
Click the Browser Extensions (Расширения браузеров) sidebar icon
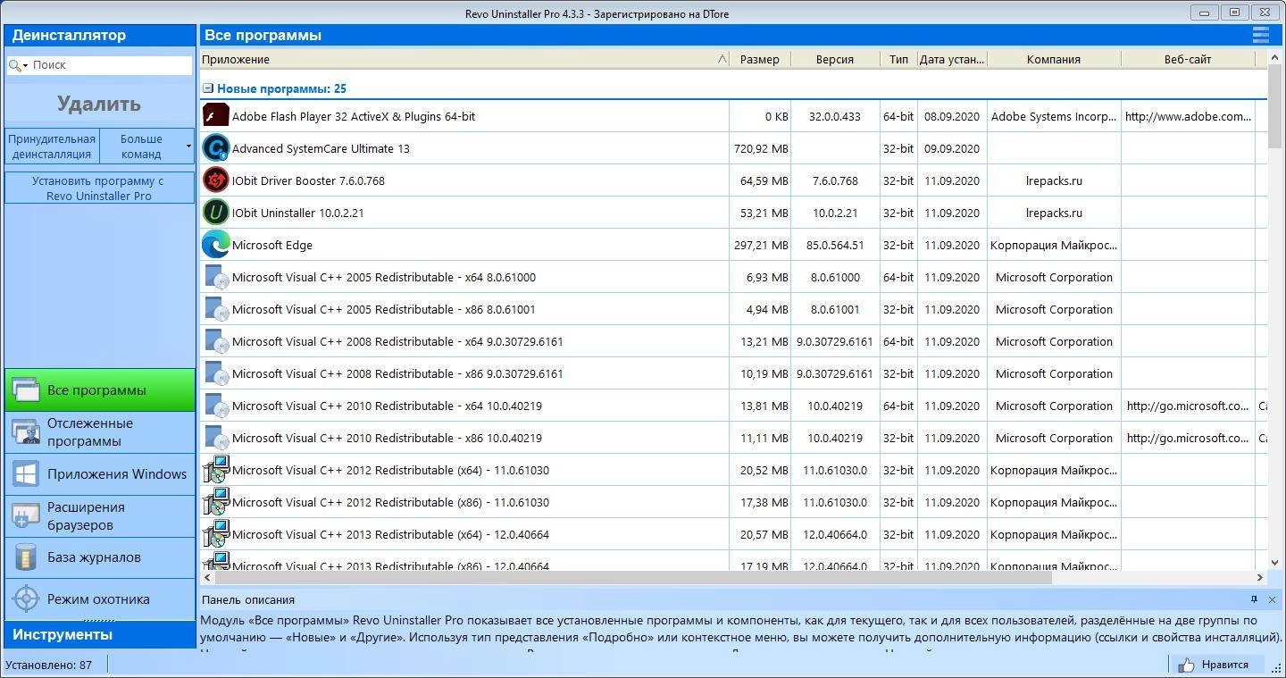pos(26,515)
